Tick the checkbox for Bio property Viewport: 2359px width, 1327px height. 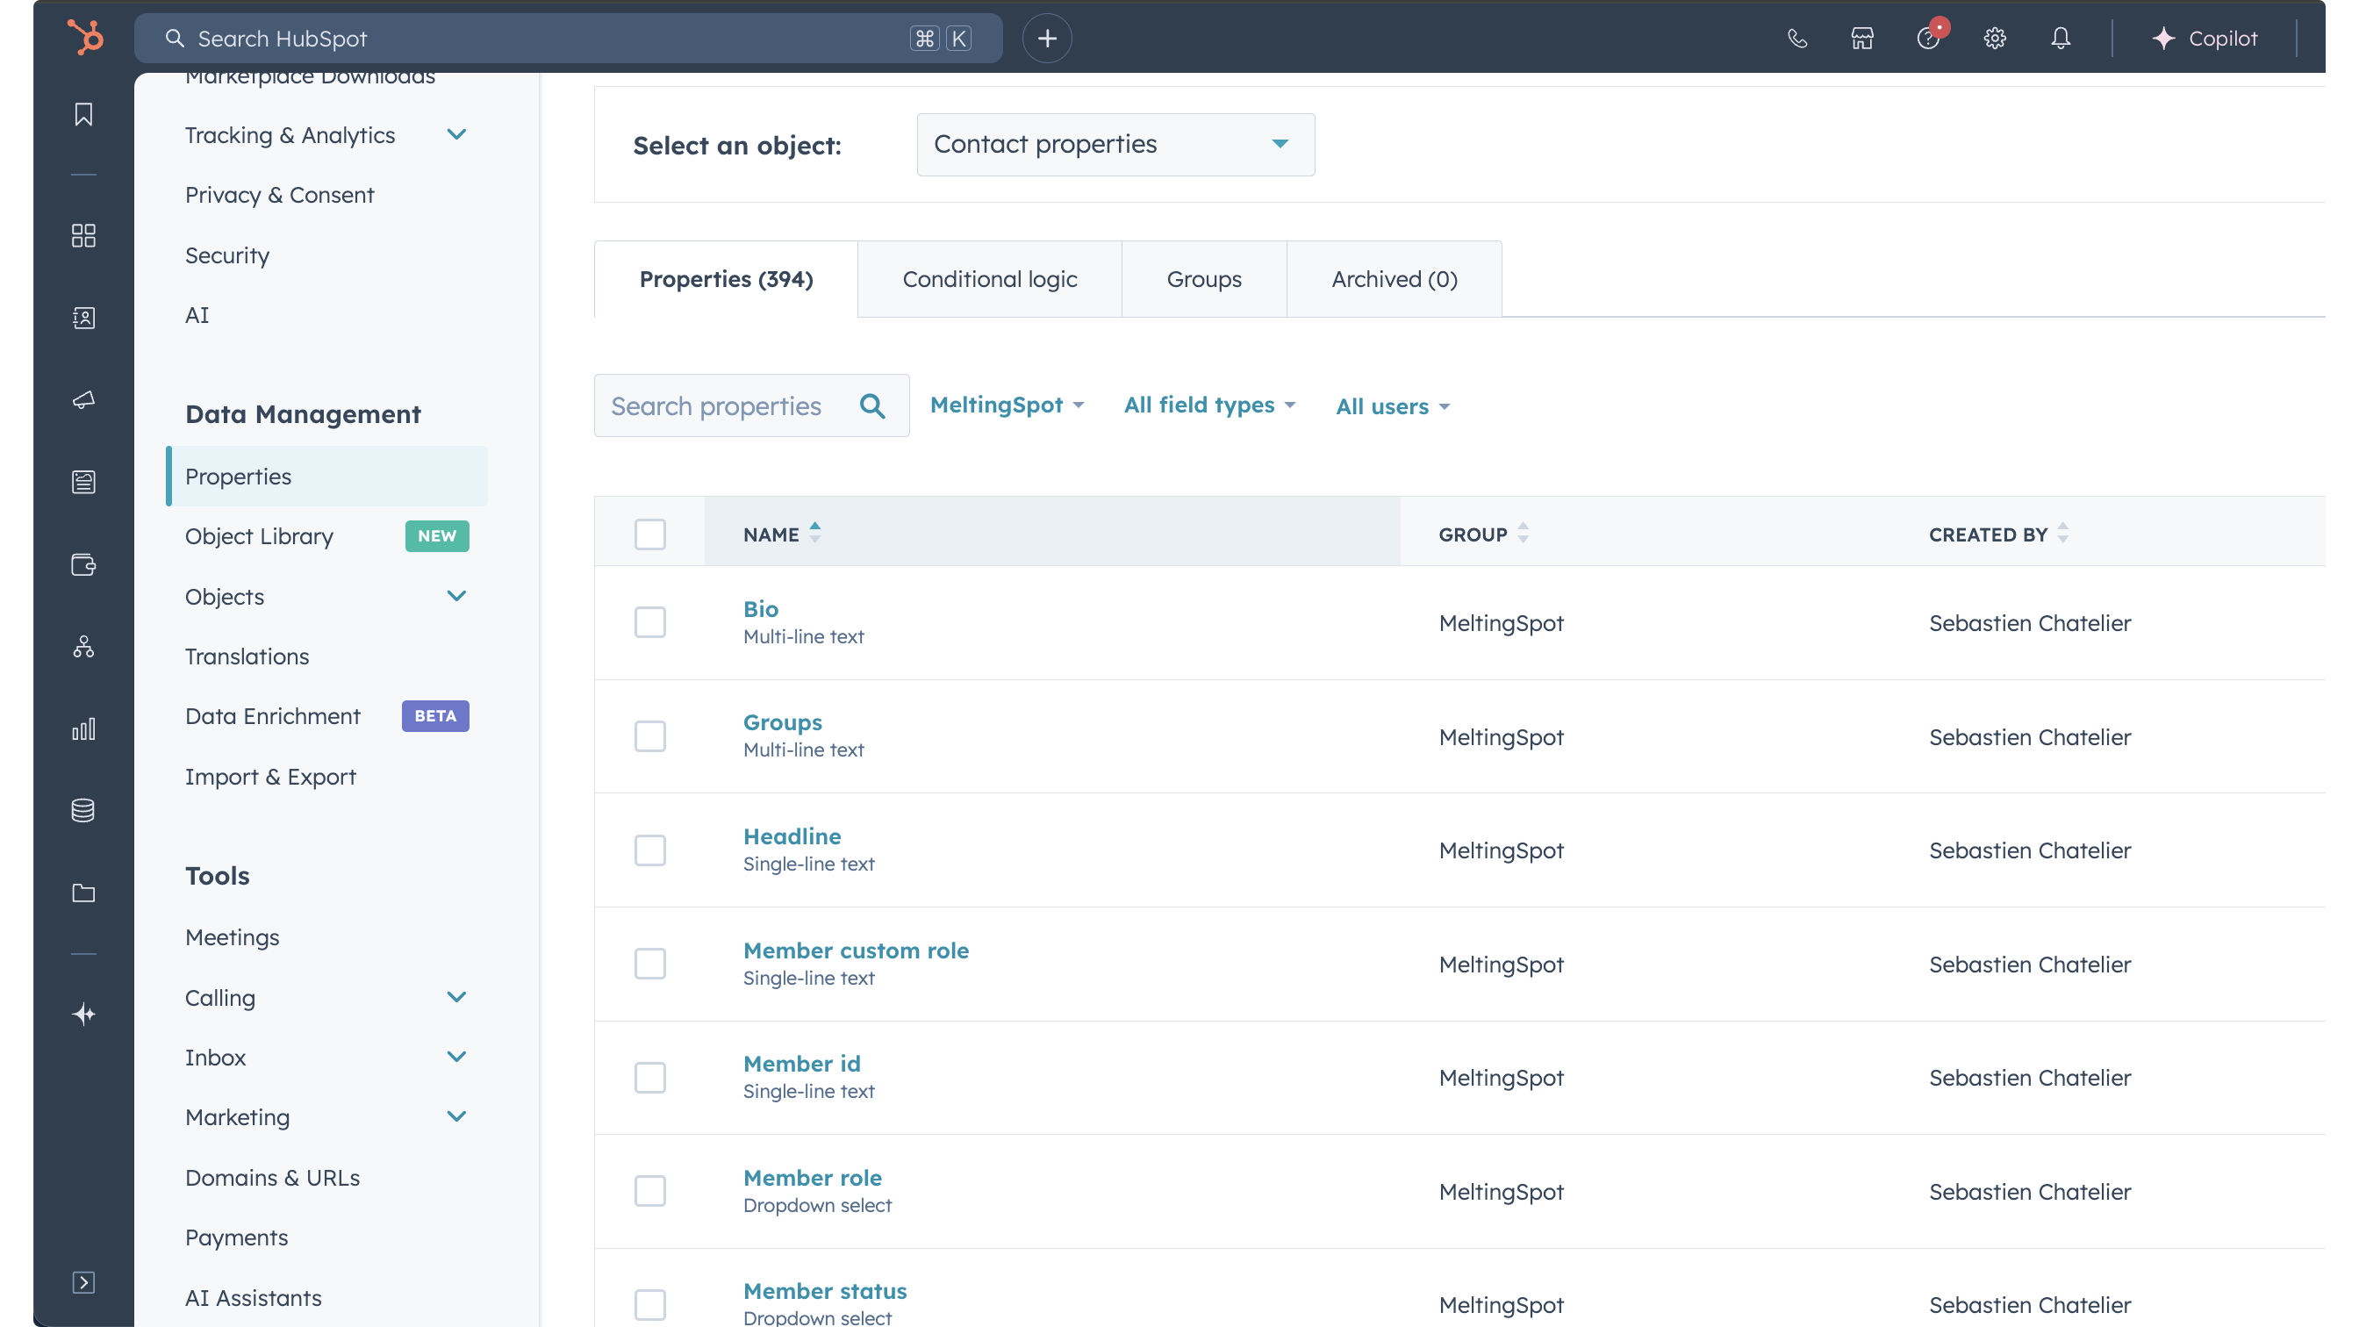(649, 623)
